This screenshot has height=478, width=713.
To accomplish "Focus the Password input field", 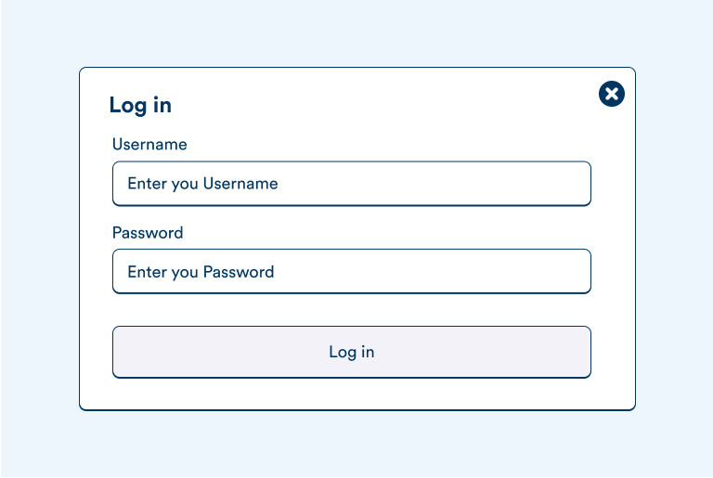I will point(351,271).
